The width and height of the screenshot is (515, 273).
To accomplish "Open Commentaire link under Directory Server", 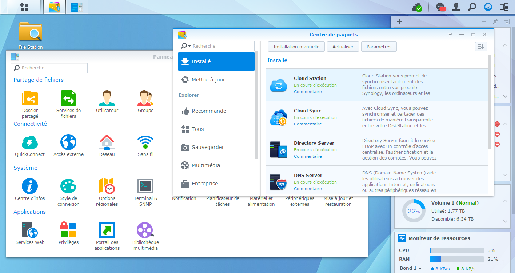I will [308, 156].
